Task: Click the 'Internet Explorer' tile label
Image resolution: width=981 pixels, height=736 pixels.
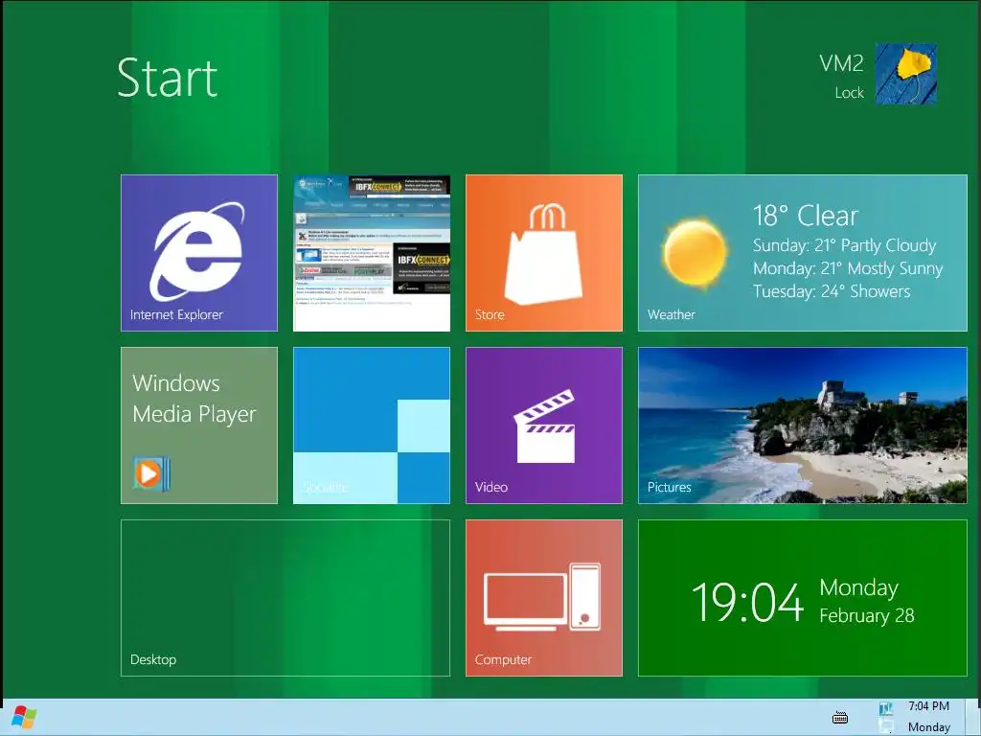Action: [x=176, y=314]
